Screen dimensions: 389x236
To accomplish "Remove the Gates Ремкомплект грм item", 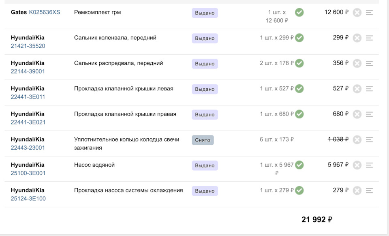I will [356, 13].
